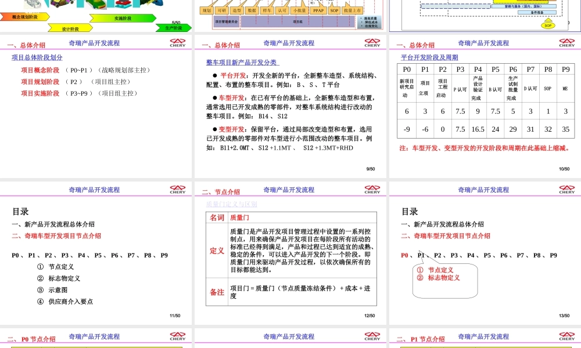This screenshot has width=581, height=348.
Task: Select the green 实施阶段 arrow
Action: [123, 18]
